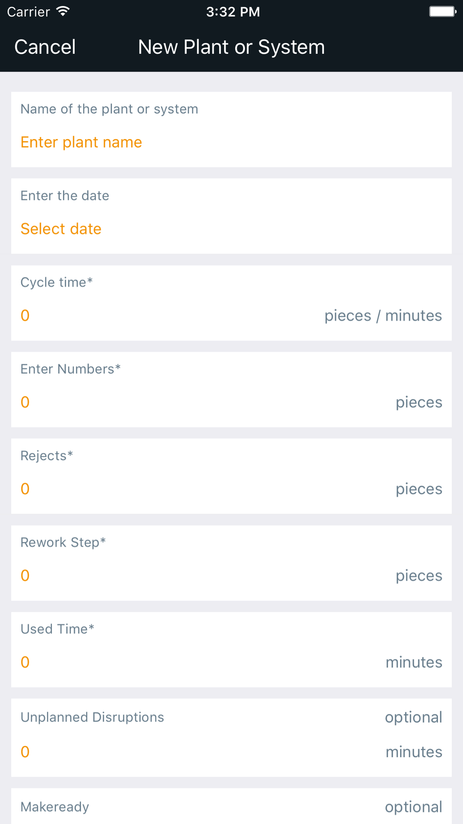
Task: Click the Wi-Fi icon in status bar
Action: tap(63, 12)
